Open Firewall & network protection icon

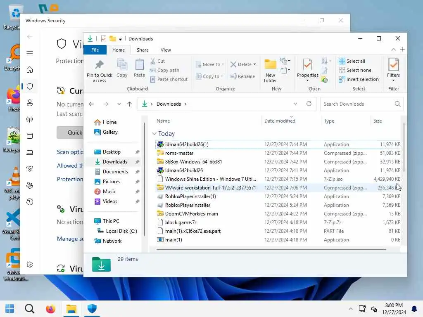click(30, 119)
